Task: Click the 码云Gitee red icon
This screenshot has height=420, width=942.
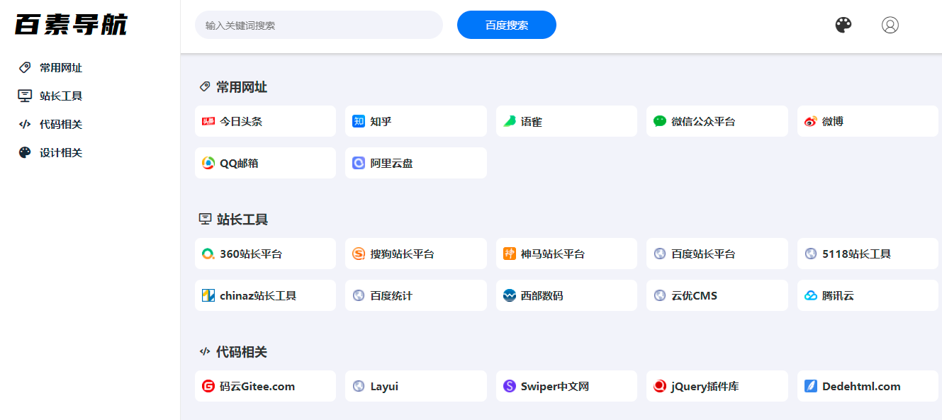Action: pos(208,386)
